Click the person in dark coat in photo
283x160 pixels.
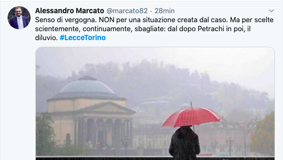click(184, 143)
